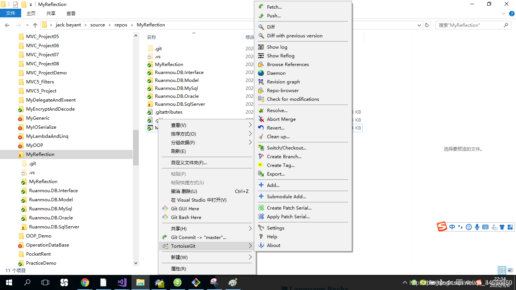
Task: Open the address bar history dropdown
Action: pos(419,25)
